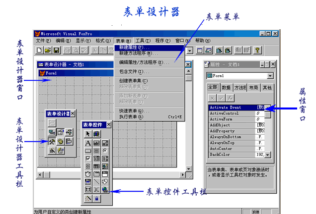
Task: Choose 创建表单集 menu item
Action: tap(149, 81)
